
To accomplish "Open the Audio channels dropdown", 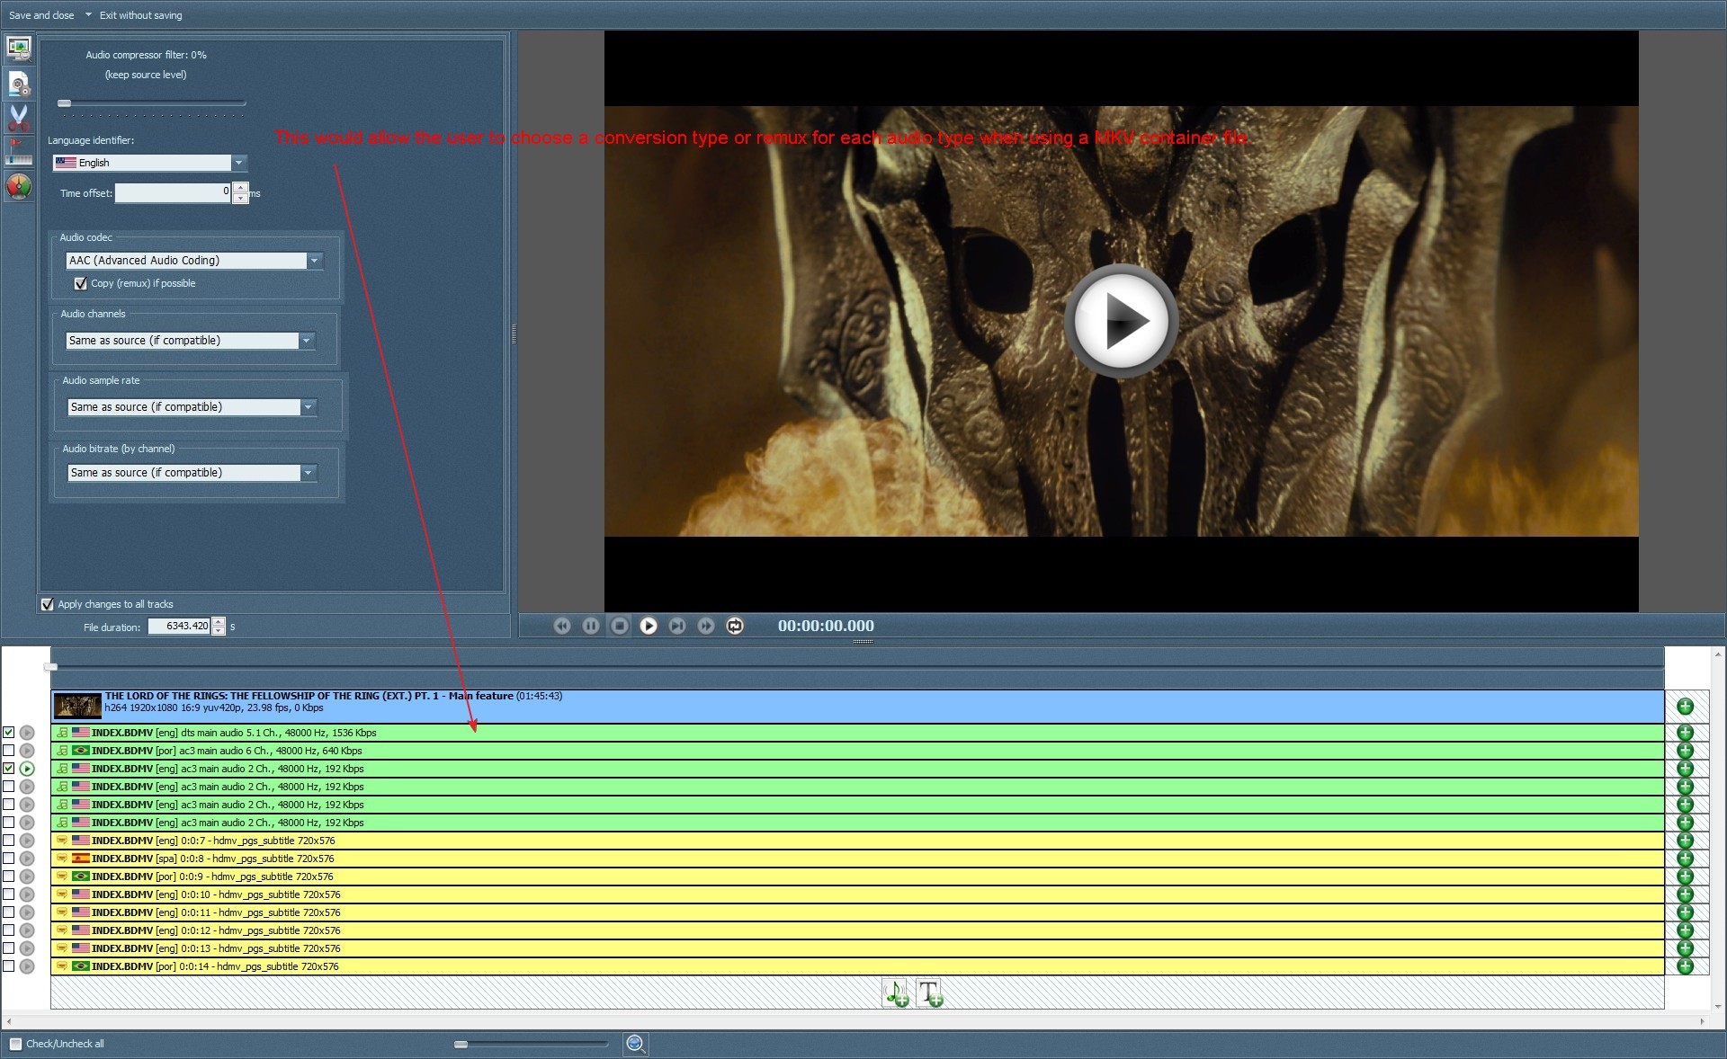I will click(x=307, y=341).
